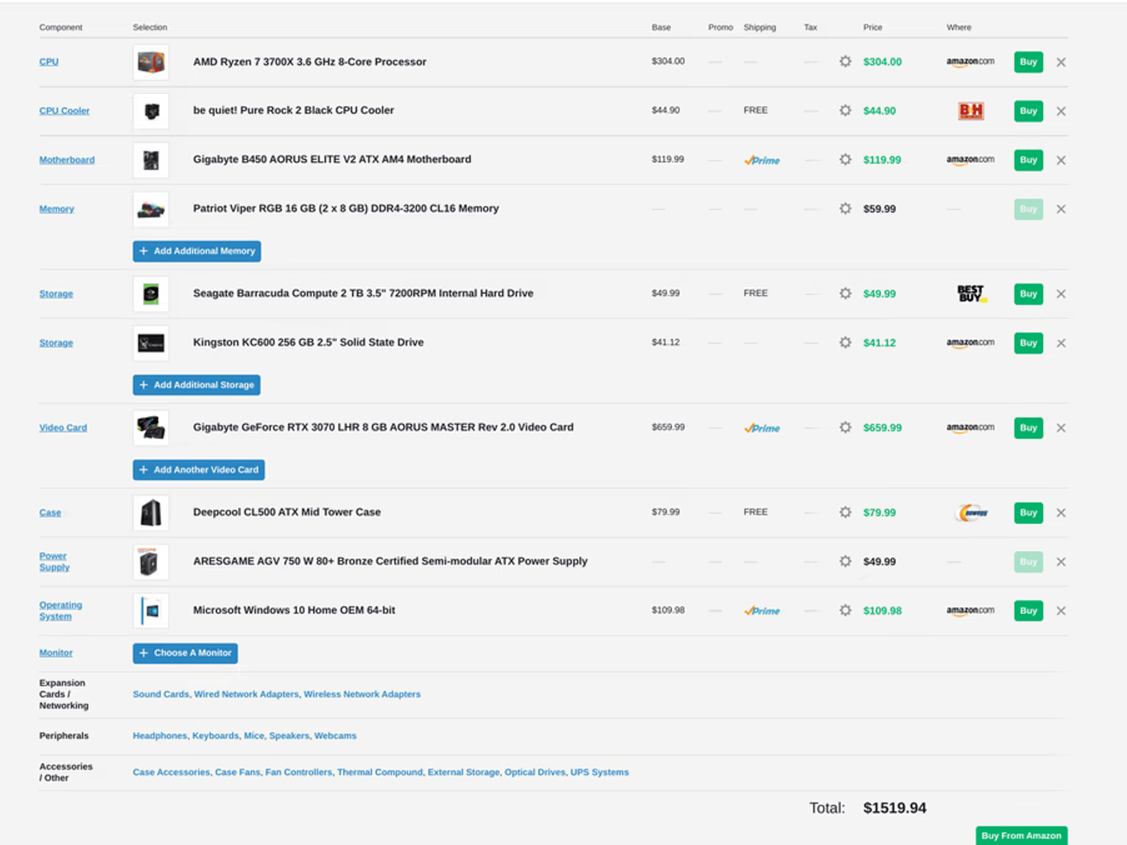This screenshot has height=845, width=1127.
Task: Remove the RTX 3070 video card
Action: [1061, 428]
